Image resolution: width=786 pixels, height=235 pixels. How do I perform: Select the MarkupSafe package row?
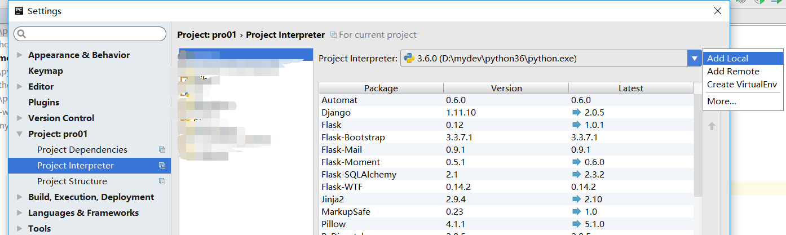(x=506, y=212)
